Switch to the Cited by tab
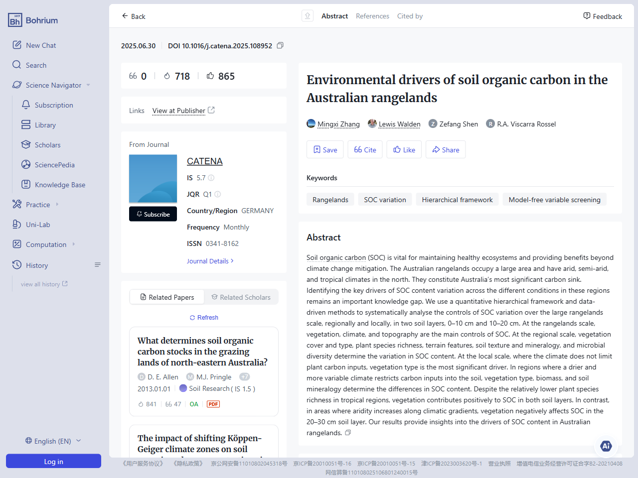Image resolution: width=638 pixels, height=478 pixels. point(410,15)
